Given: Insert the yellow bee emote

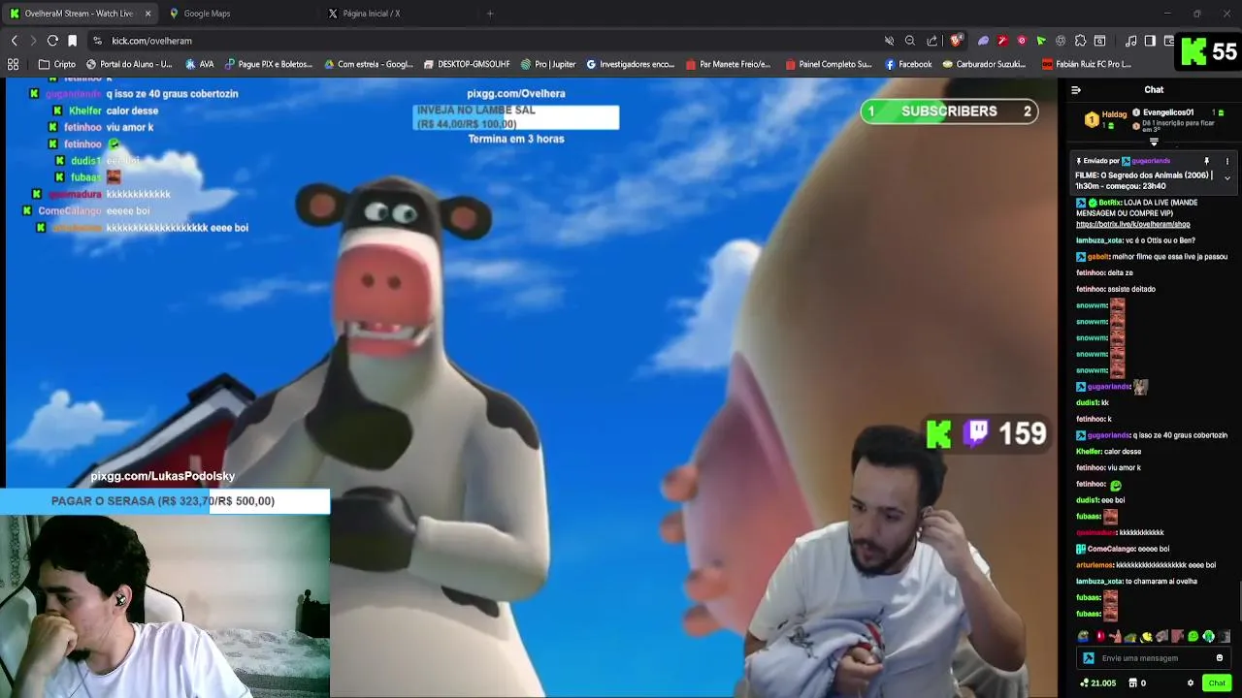Looking at the screenshot, I should coord(1146,637).
